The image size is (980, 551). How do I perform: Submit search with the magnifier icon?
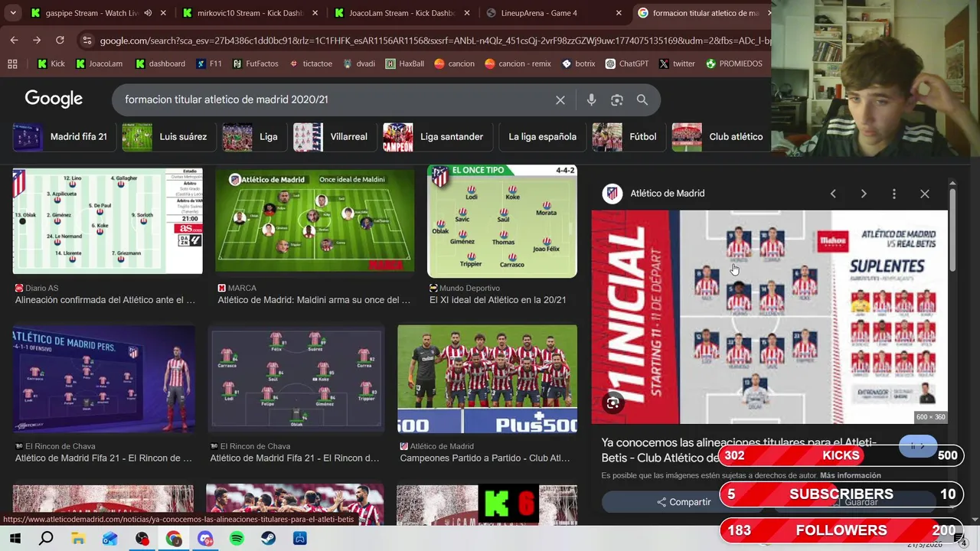point(642,99)
